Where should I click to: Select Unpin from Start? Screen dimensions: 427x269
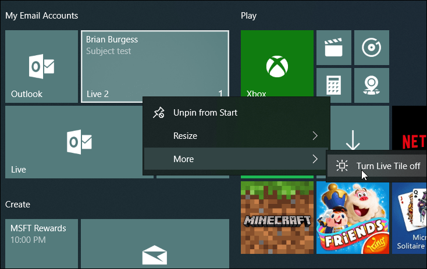[x=236, y=113]
